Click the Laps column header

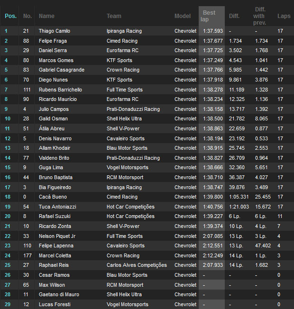click(x=284, y=16)
